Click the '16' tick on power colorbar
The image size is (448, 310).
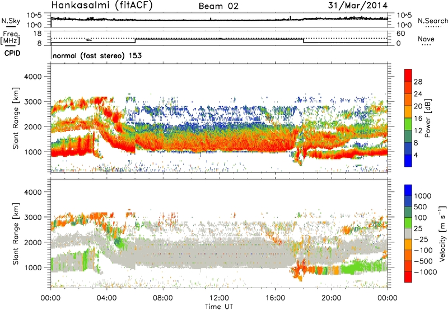click(418, 119)
